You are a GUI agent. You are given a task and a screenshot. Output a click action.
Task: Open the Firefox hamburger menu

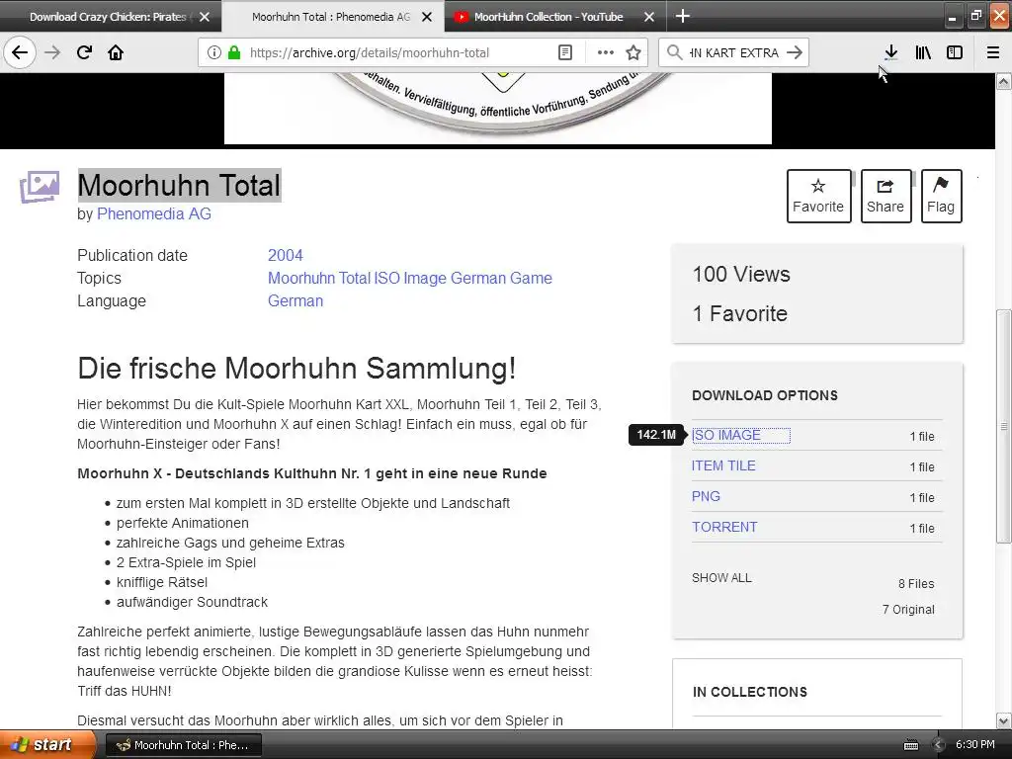point(992,52)
